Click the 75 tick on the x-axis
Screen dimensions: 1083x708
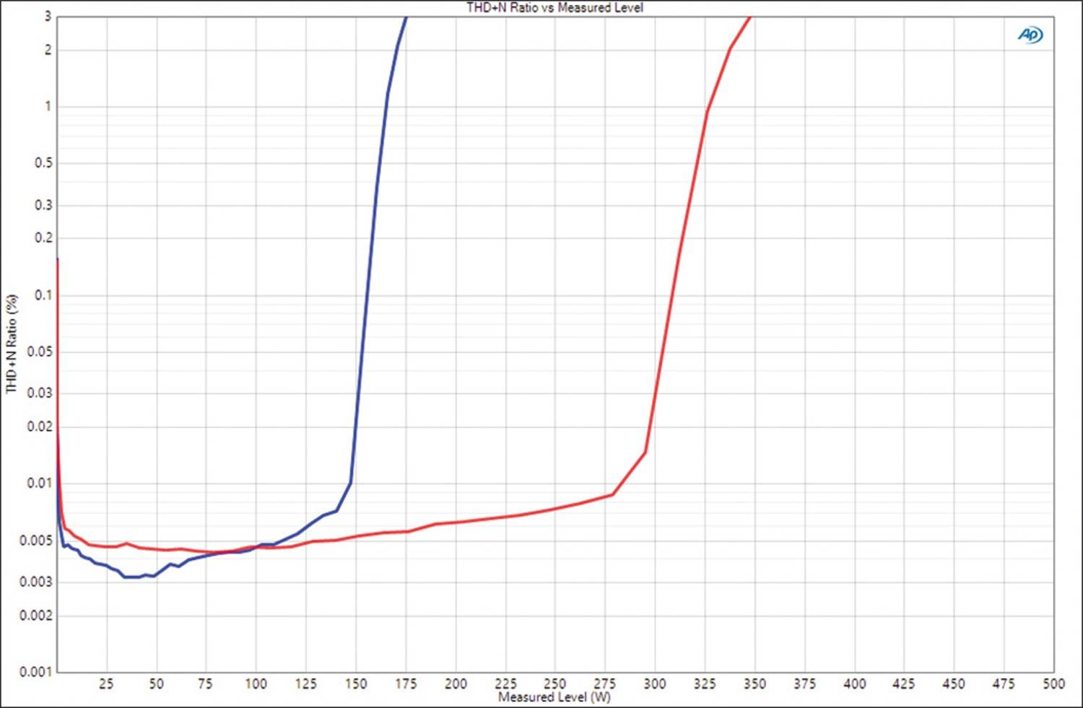click(x=206, y=683)
